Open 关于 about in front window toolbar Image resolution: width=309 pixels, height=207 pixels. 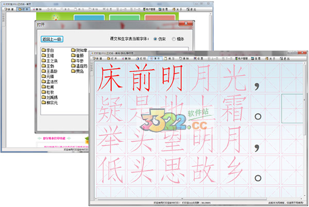click(x=270, y=59)
